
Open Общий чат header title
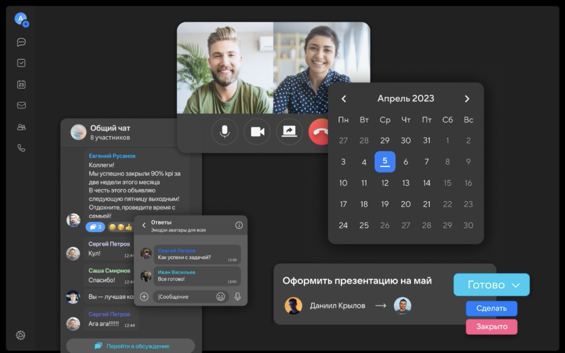coord(110,128)
